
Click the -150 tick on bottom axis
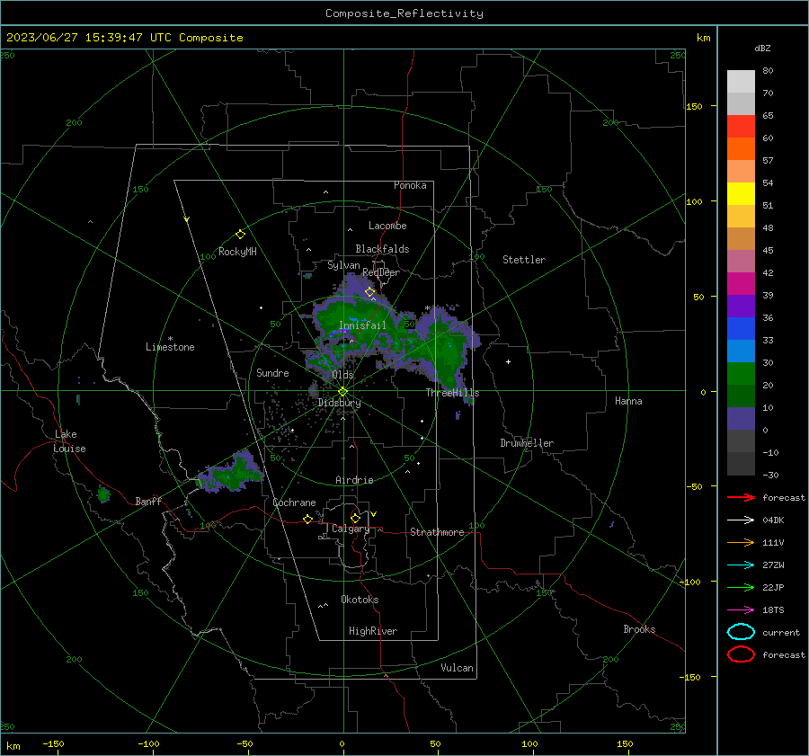coord(53,743)
